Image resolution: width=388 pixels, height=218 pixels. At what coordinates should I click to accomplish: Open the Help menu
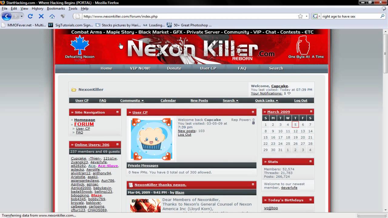[x=85, y=8]
